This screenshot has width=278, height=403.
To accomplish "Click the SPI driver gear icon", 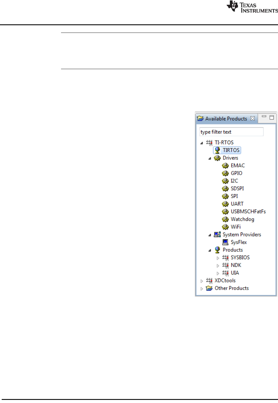I will click(x=225, y=196).
